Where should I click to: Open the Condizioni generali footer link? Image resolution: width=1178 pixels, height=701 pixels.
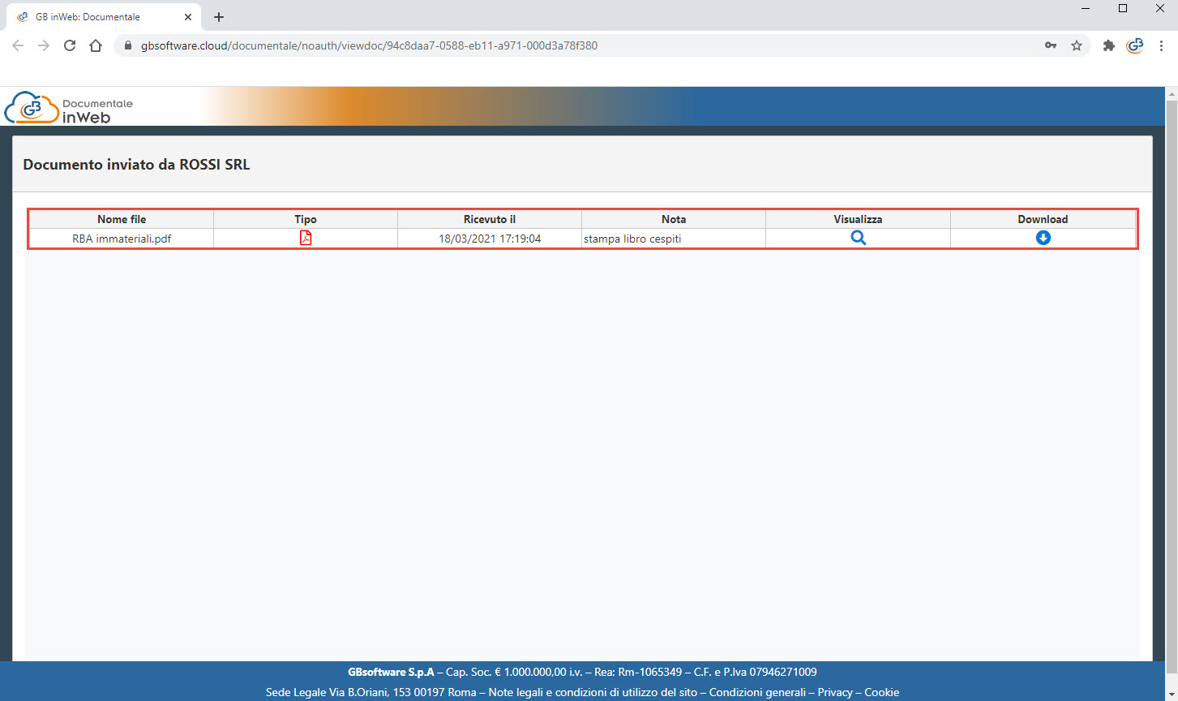(x=758, y=692)
